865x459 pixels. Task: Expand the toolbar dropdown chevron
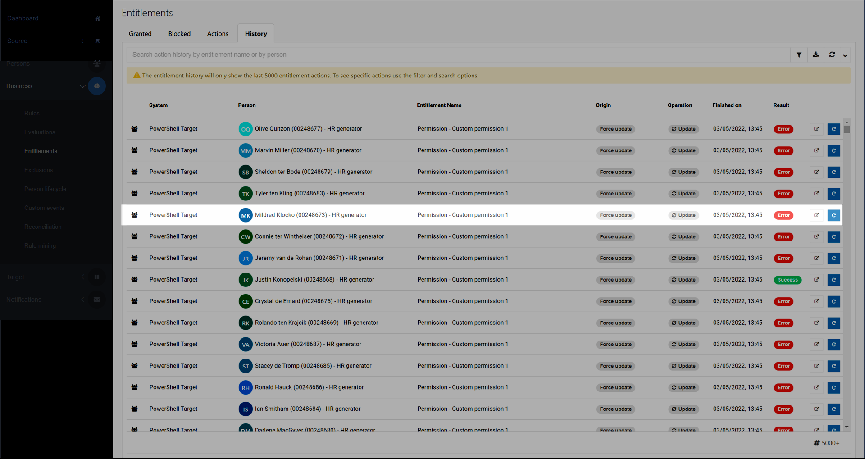click(x=845, y=55)
